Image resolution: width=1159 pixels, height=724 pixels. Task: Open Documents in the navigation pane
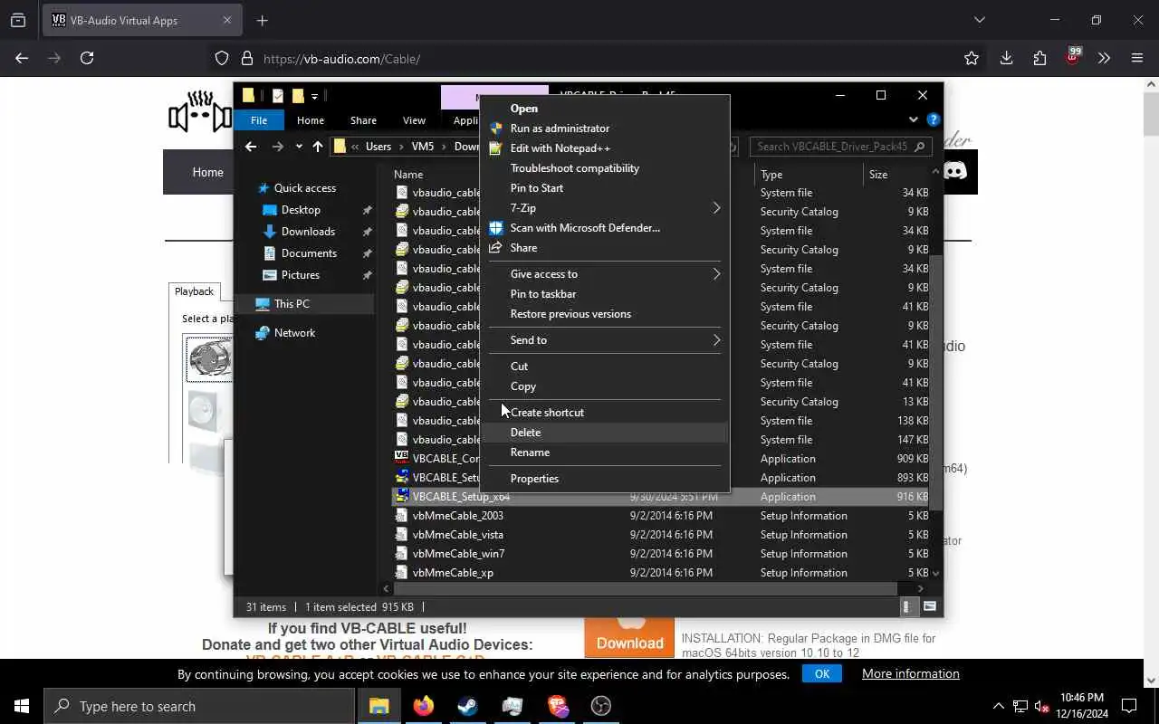(x=309, y=253)
